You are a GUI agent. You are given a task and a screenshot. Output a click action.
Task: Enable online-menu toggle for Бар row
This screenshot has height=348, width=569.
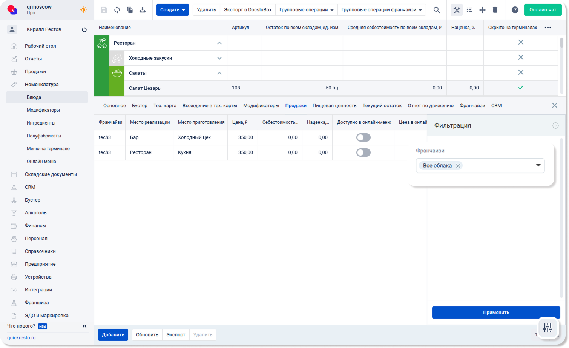coord(363,137)
